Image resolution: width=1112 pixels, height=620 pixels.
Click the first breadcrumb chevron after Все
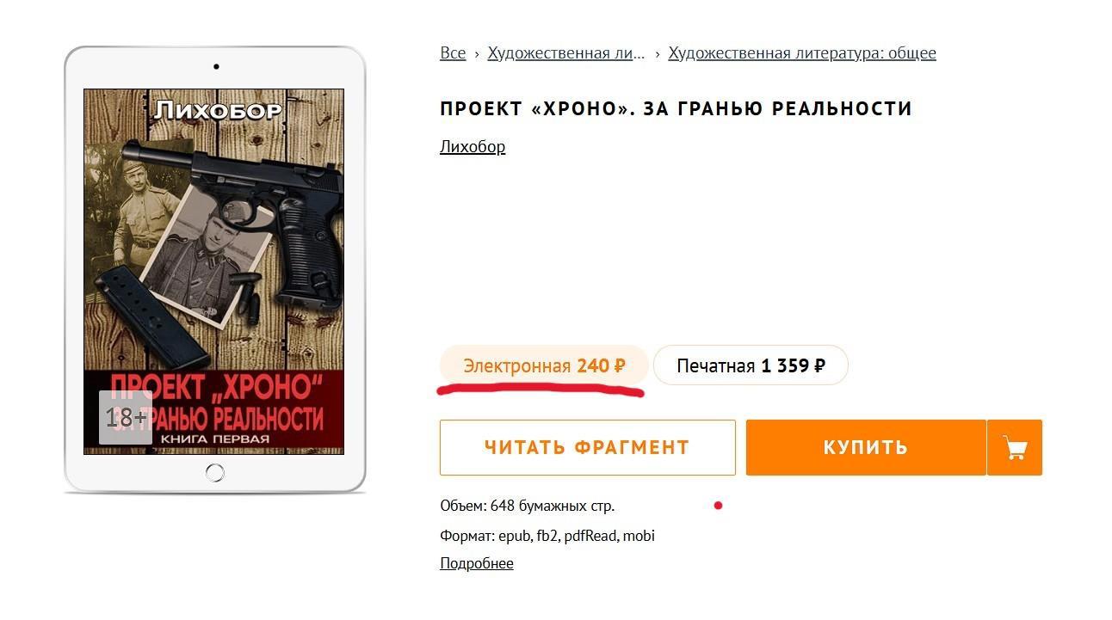pyautogui.click(x=477, y=53)
